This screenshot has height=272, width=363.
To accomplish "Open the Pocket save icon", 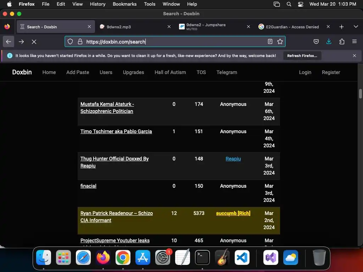I will 316,42.
